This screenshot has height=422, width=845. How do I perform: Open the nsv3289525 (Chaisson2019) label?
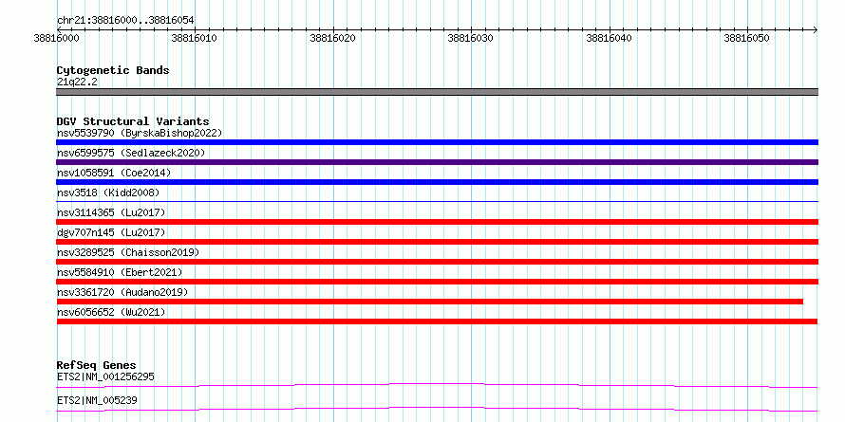(128, 252)
